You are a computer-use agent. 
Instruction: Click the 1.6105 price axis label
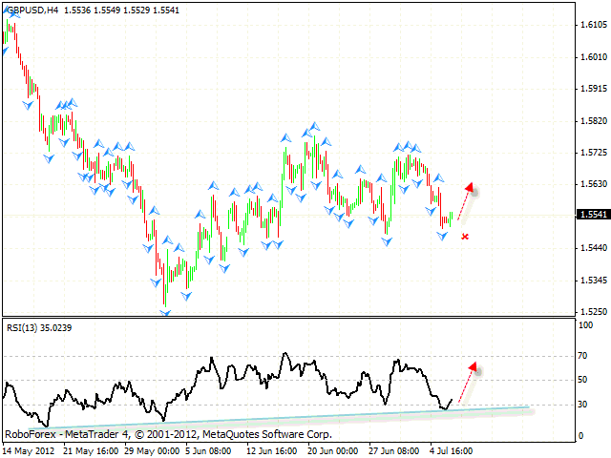(592, 27)
